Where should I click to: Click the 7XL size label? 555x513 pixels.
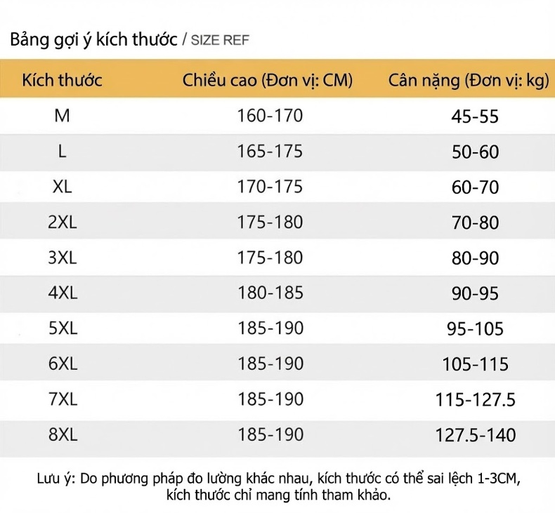tap(63, 399)
